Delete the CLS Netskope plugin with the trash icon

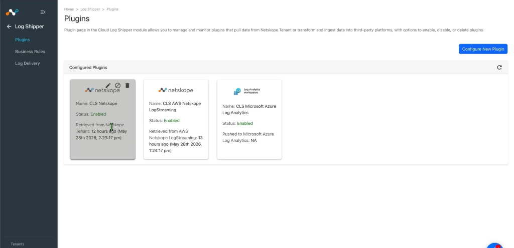127,85
